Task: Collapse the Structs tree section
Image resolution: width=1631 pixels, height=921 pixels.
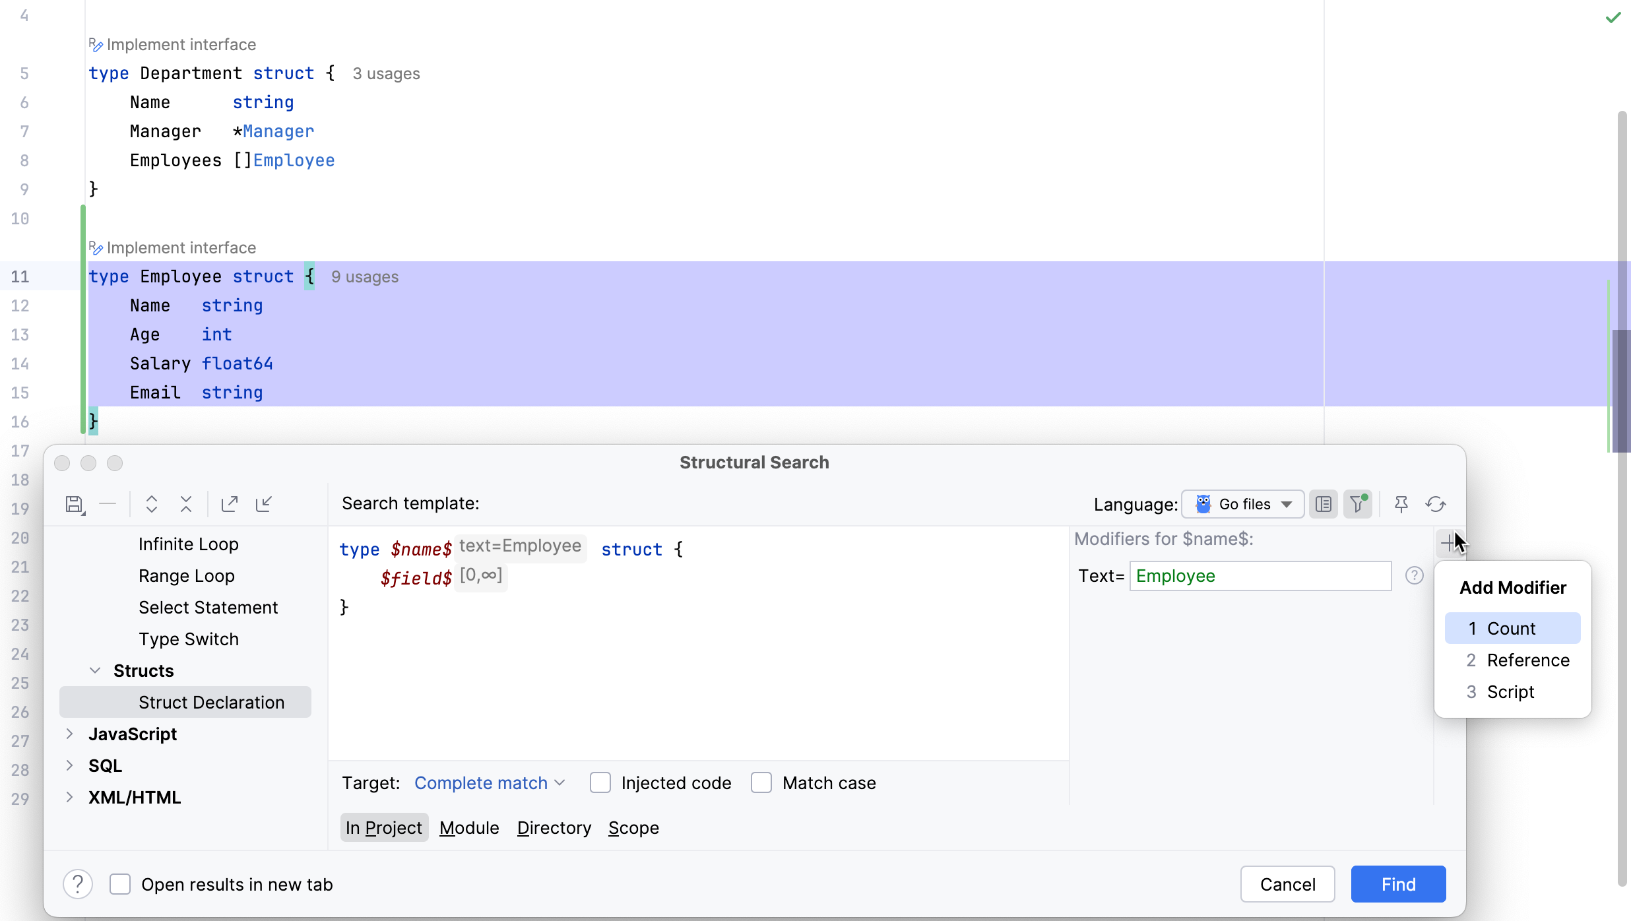Action: tap(95, 670)
